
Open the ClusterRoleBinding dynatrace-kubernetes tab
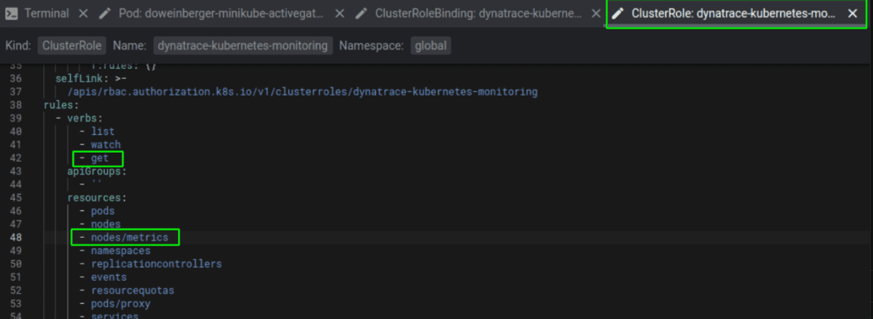479,13
